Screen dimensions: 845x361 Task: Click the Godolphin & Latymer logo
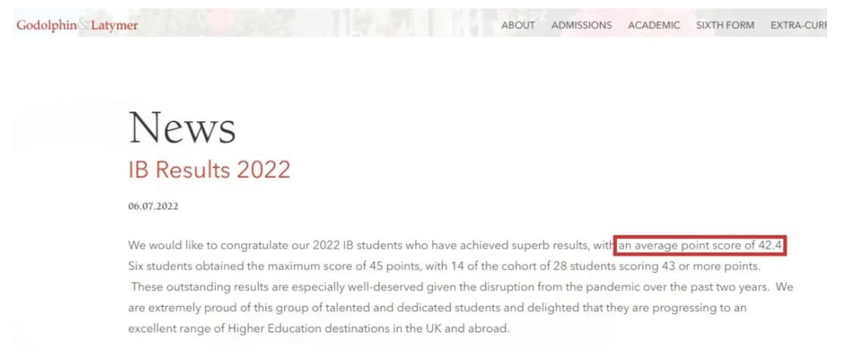click(x=77, y=25)
